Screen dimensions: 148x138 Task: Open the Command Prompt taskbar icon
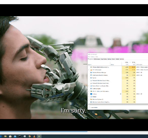20,136
